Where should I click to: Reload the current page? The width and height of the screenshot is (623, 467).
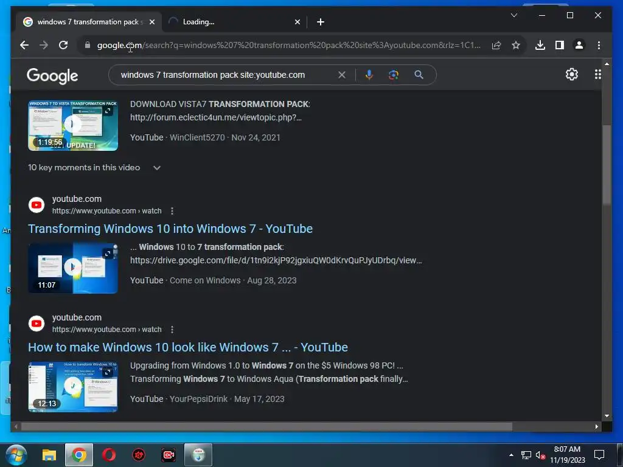tap(63, 45)
